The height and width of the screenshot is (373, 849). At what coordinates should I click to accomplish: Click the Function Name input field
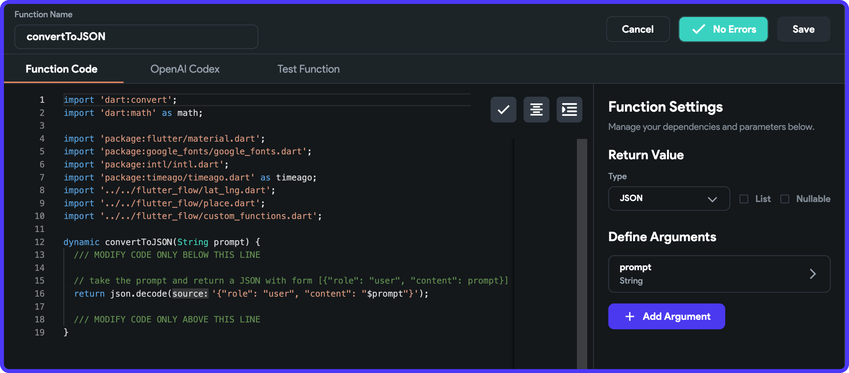click(136, 36)
